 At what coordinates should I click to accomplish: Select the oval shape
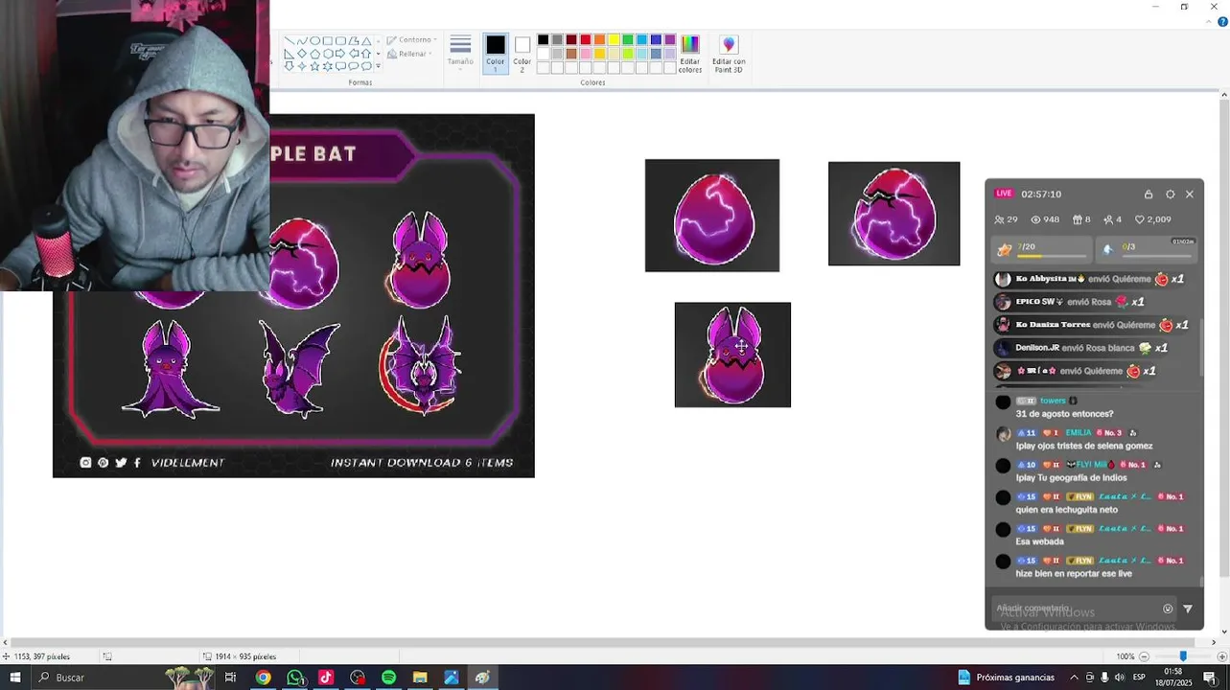[x=314, y=41]
